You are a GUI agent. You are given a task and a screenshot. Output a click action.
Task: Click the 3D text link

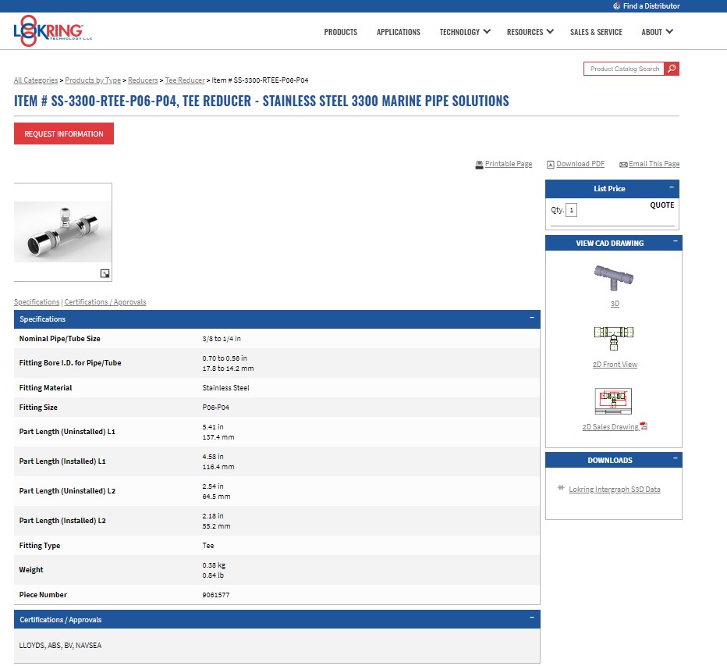(615, 304)
